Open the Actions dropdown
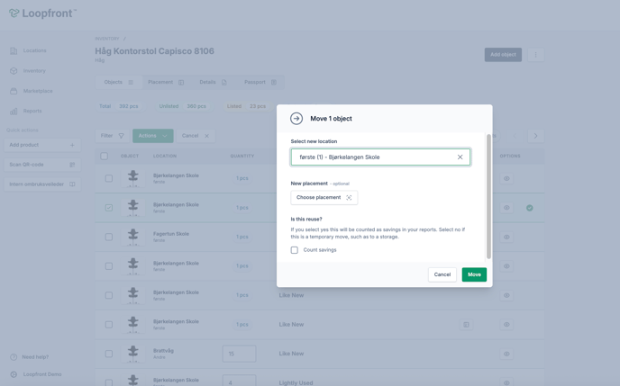The image size is (620, 386). [x=152, y=136]
